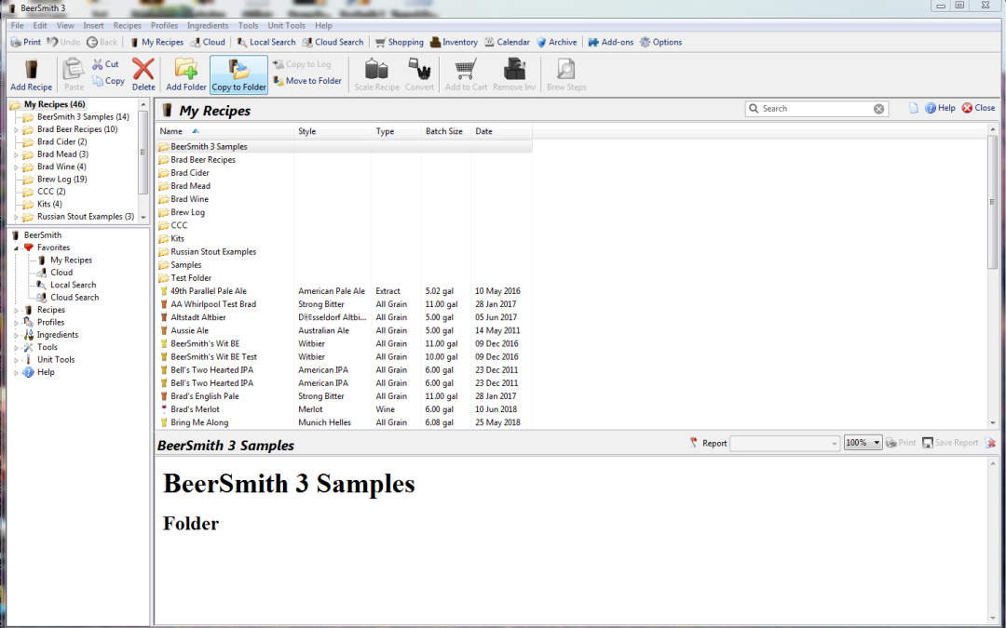The height and width of the screenshot is (628, 1006).
Task: Select the Test Folder in recipe list
Action: (344, 278)
